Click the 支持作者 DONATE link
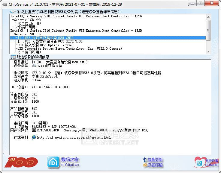The image size is (221, 173). pyautogui.click(x=212, y=163)
